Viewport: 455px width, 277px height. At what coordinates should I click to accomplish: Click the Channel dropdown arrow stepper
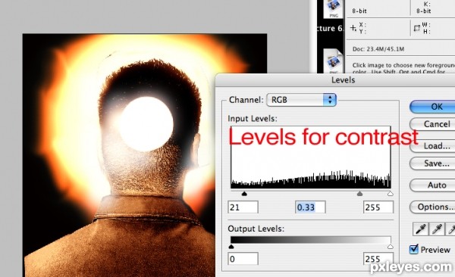pyautogui.click(x=330, y=100)
